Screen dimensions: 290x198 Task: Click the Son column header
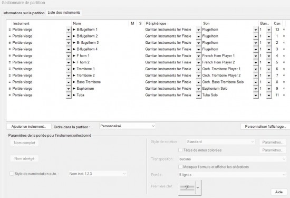tap(230, 23)
